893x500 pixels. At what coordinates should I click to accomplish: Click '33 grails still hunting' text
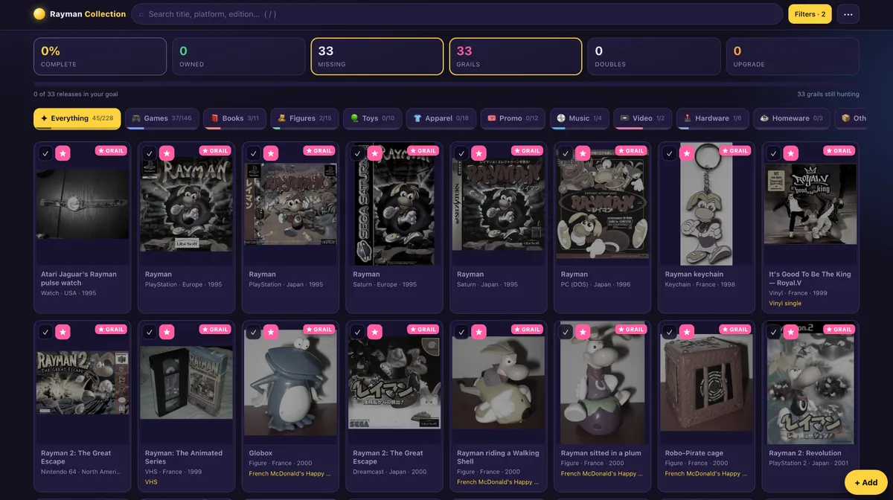828,94
